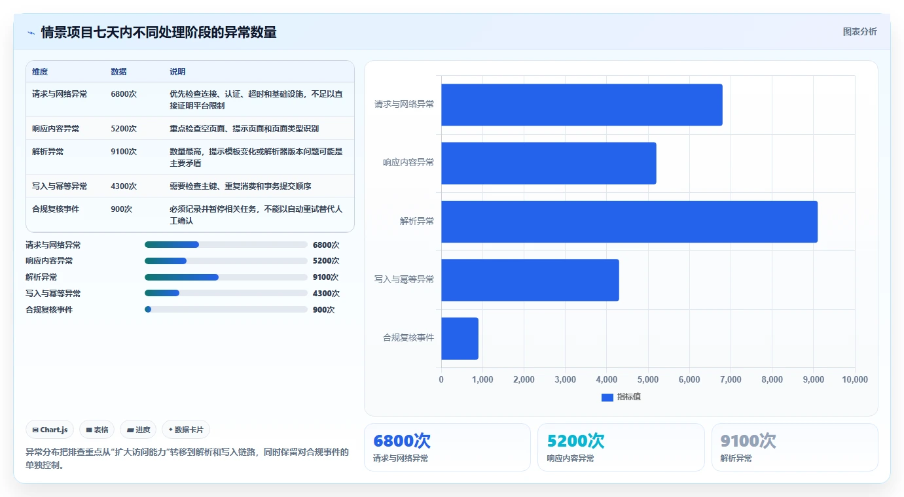Select the Chart.js chip
The width and height of the screenshot is (904, 497).
(x=50, y=430)
